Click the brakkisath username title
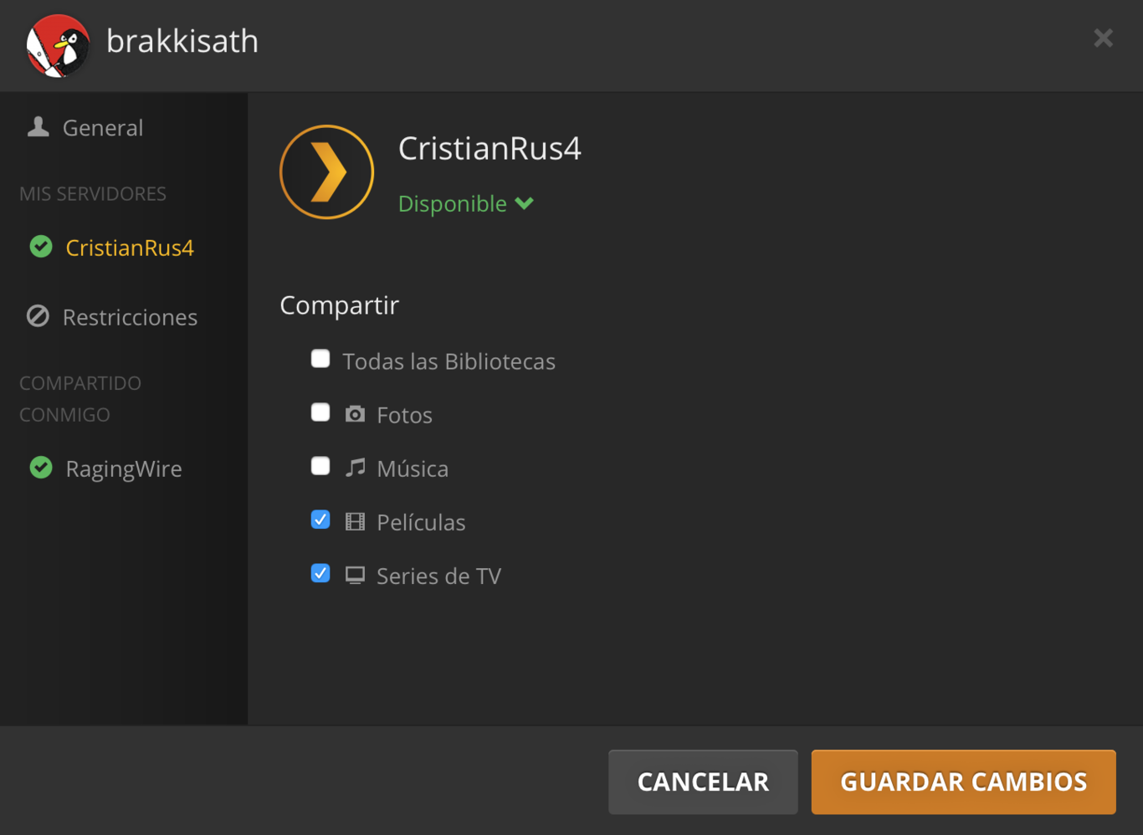 182,41
